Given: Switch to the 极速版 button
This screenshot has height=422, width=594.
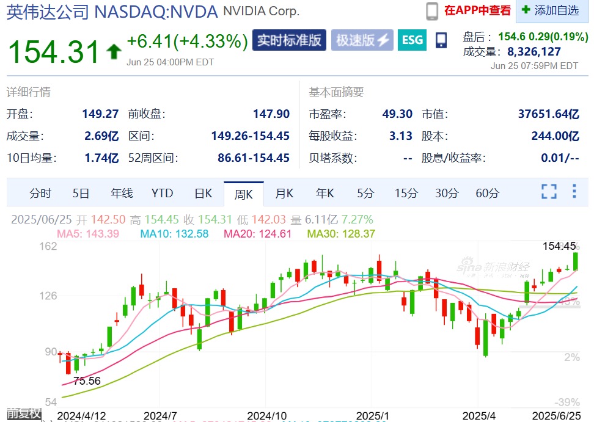Looking at the screenshot, I should click(362, 40).
